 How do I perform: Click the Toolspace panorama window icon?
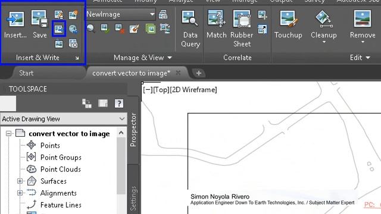103,103
